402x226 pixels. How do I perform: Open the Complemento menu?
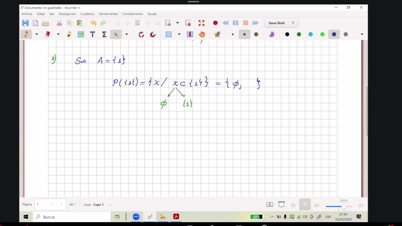[133, 14]
